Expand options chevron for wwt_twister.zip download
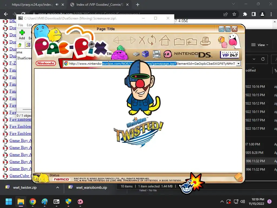The image size is (277, 208). pos(58,187)
